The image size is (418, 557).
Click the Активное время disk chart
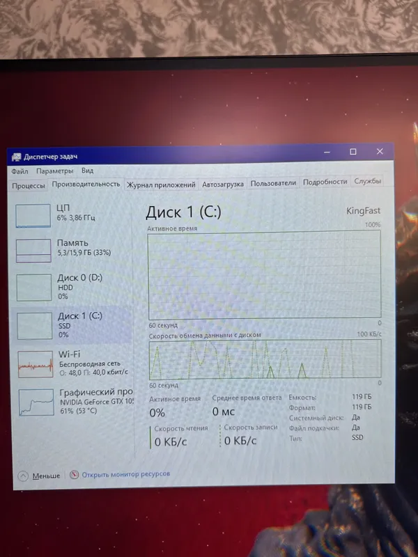click(x=265, y=274)
